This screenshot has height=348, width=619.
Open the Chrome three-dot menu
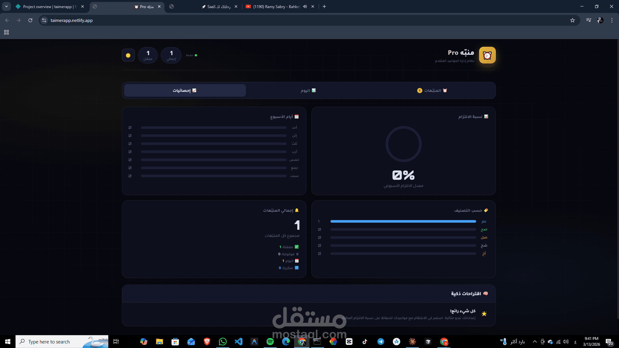tap(612, 20)
